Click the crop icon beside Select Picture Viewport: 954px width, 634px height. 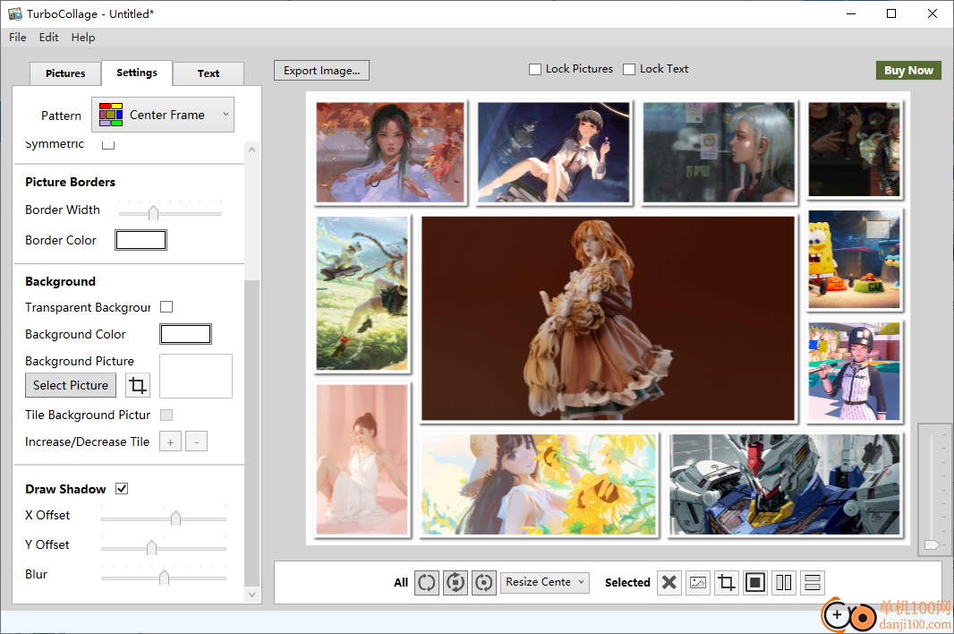[138, 385]
